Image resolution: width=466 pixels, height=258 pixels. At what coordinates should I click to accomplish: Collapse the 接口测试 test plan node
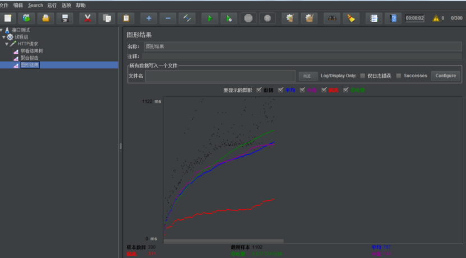click(x=2, y=30)
